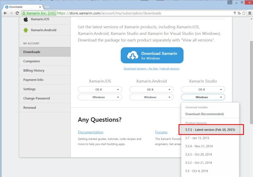Image resolution: width=253 pixels, height=177 pixels.
Task: Open the Chrome hamburger menu
Action: [x=250, y=13]
